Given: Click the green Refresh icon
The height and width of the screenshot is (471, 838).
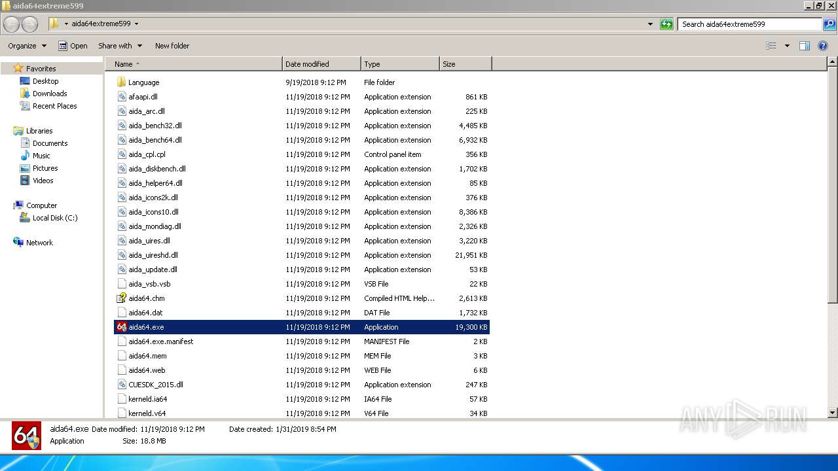Looking at the screenshot, I should tap(666, 24).
